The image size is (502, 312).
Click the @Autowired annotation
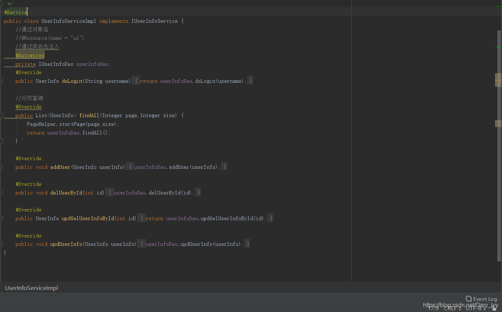pos(30,55)
